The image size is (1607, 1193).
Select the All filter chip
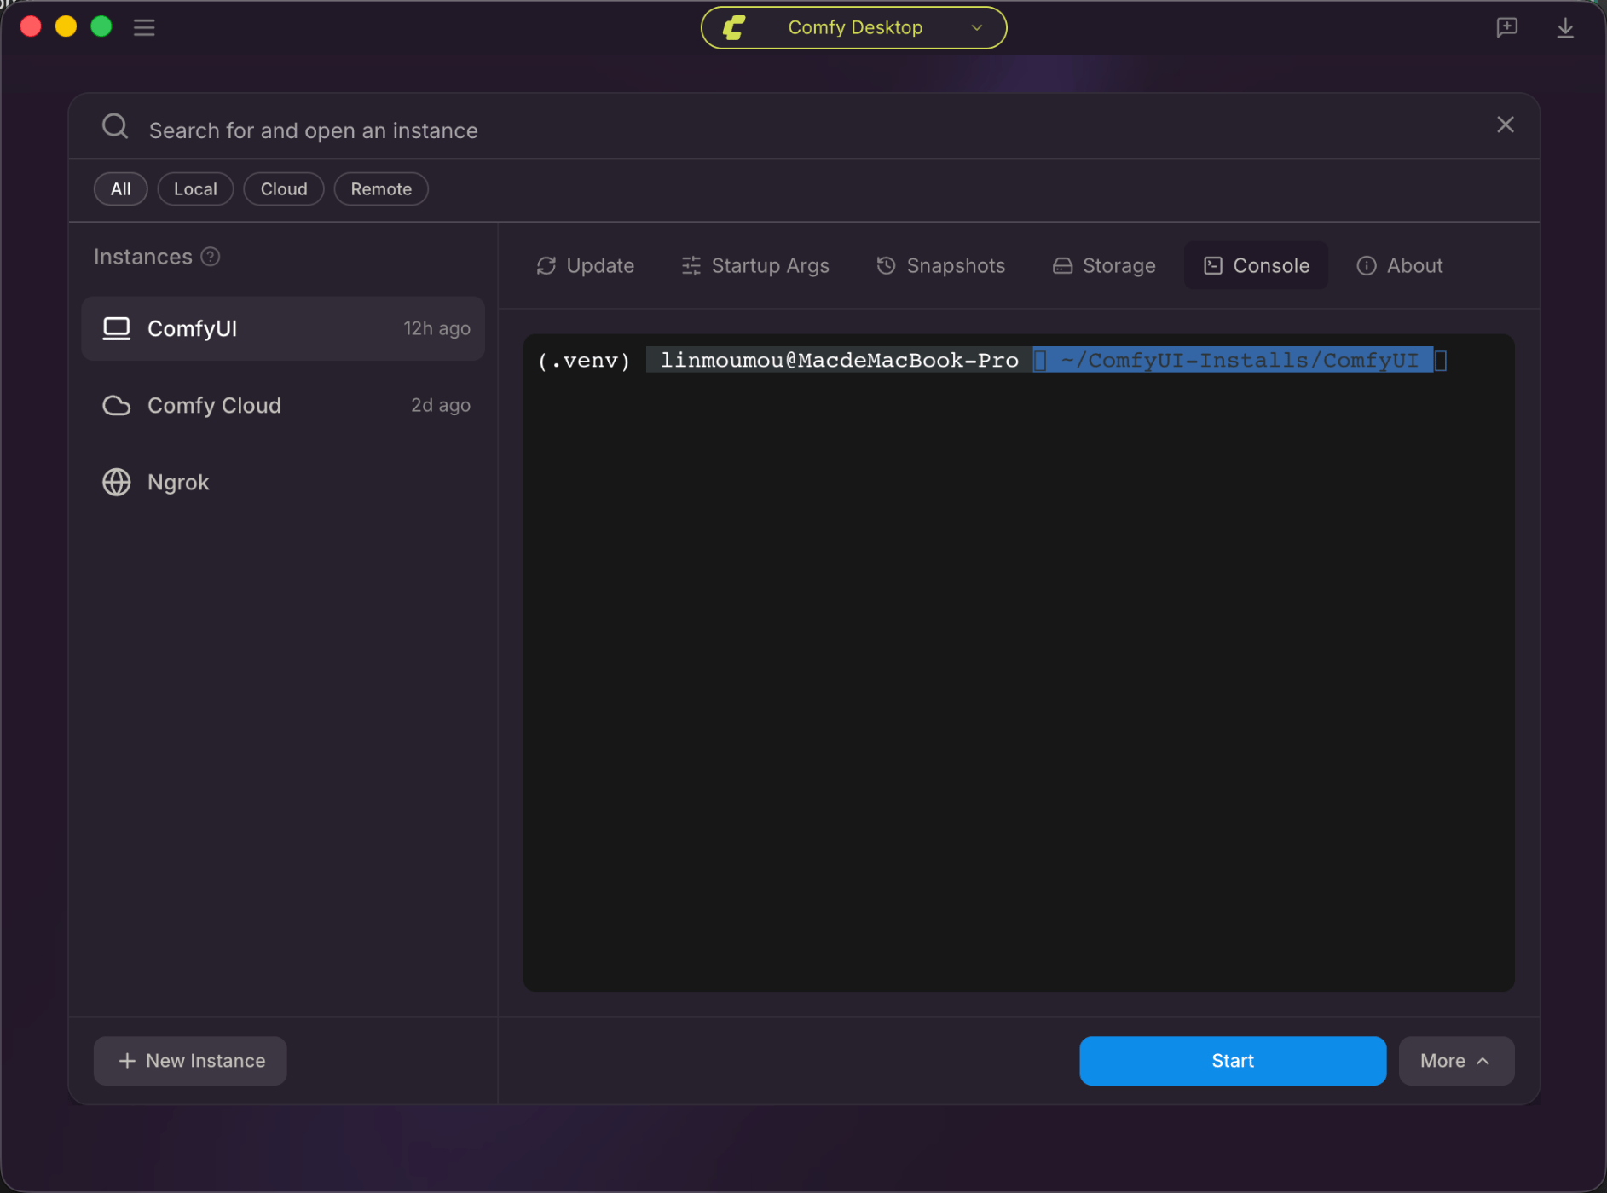pos(121,188)
